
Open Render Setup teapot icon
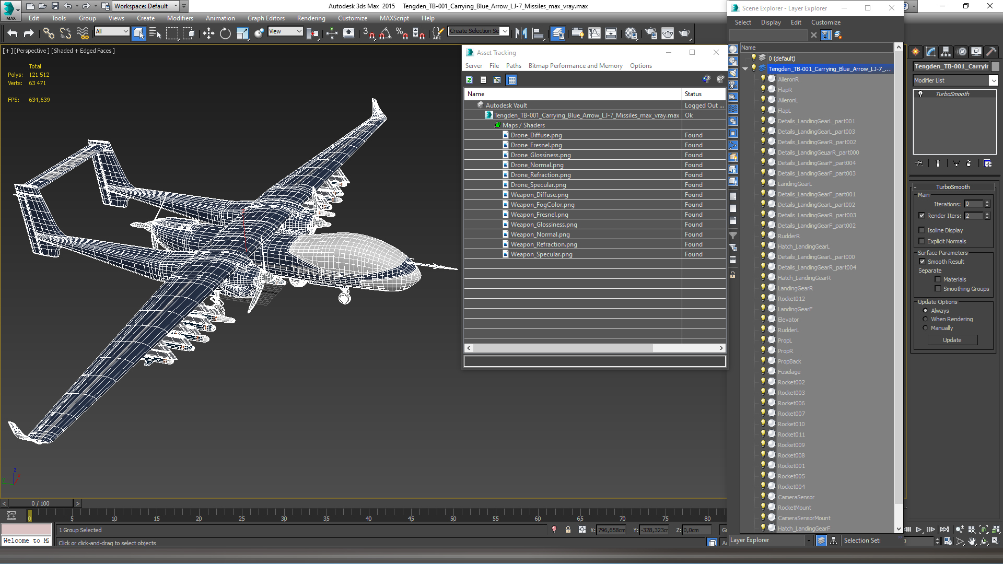(651, 33)
